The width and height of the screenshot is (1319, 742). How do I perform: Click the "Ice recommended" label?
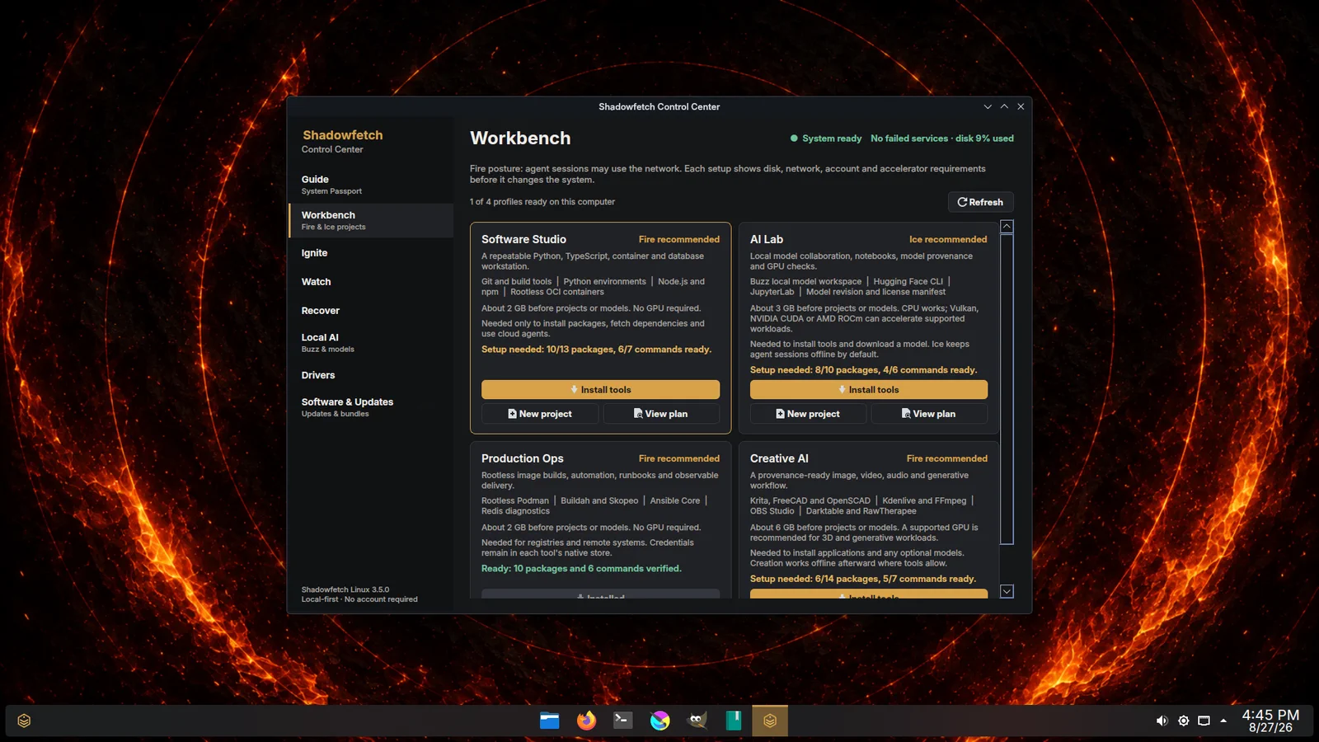pyautogui.click(x=948, y=240)
